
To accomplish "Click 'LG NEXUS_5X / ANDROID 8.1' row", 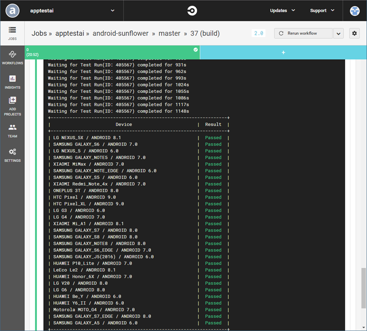I will tap(139, 138).
